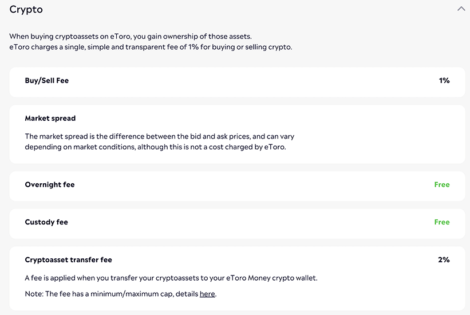Image resolution: width=470 pixels, height=315 pixels.
Task: Collapse the Crypto section chevron
Action: coord(461,9)
